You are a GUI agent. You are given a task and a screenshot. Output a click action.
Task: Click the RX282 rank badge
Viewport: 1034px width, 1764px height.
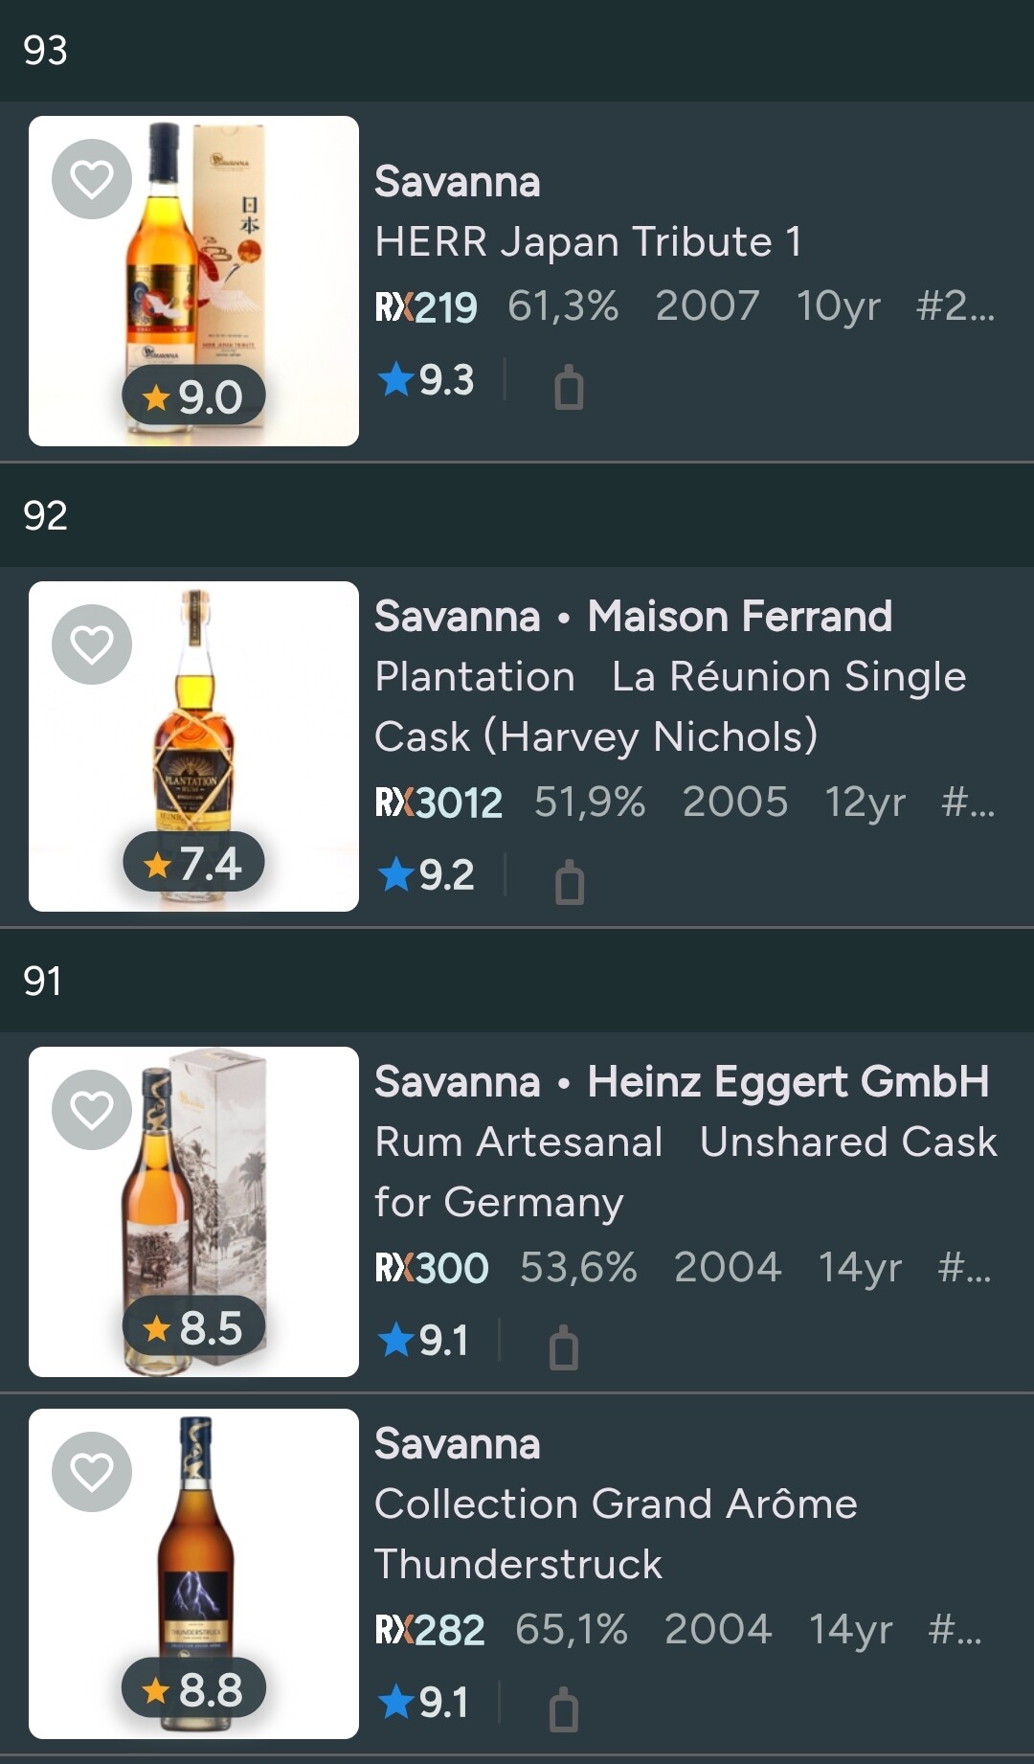(x=430, y=1630)
